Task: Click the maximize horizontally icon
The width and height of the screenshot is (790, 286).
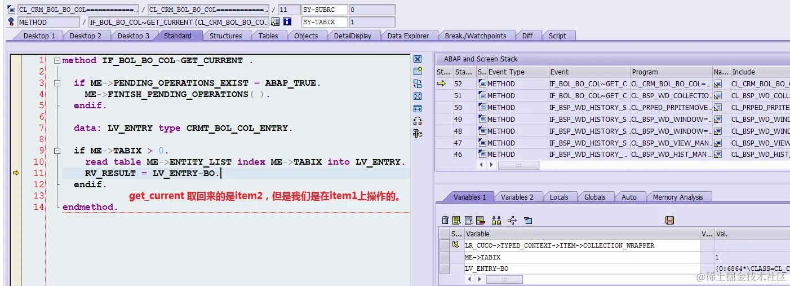Action: [418, 108]
